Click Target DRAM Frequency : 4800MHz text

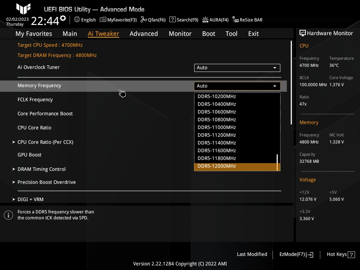57,55
